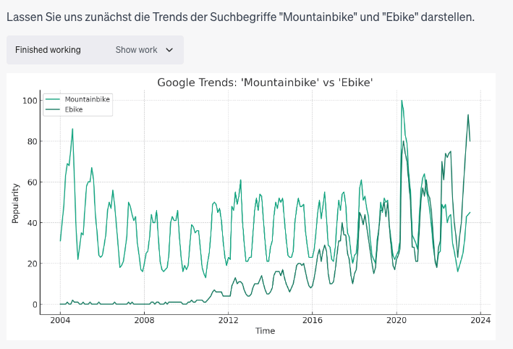Screen dimensions: 513x349
Task: Click the chart title Google Trends
Action: pyautogui.click(x=265, y=83)
